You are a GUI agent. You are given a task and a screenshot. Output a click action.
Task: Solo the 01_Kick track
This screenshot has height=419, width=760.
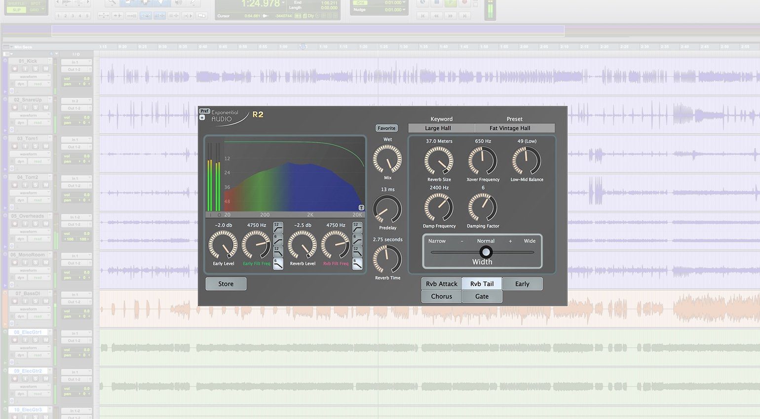(x=36, y=69)
